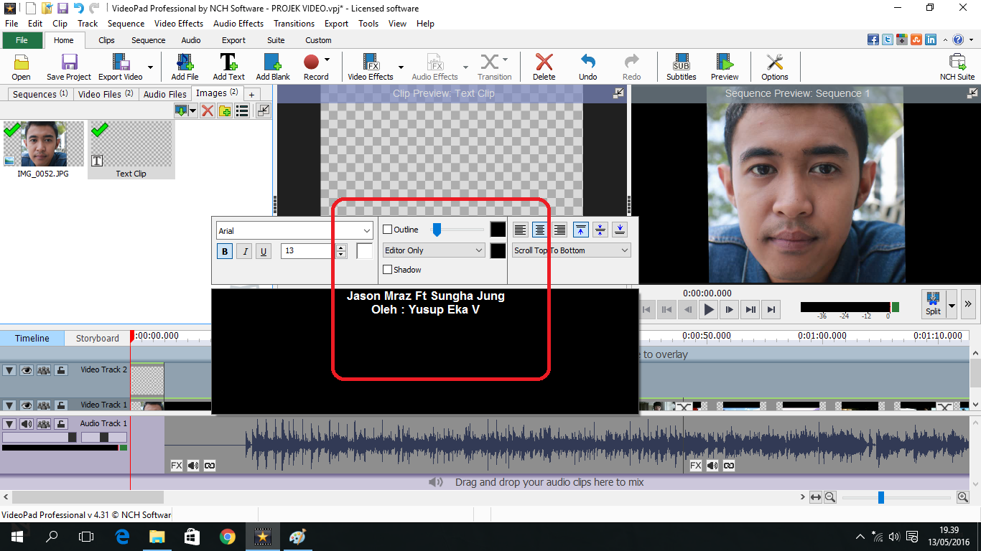Add a new bin tab with the plus button
This screenshot has height=551, width=981.
click(252, 95)
